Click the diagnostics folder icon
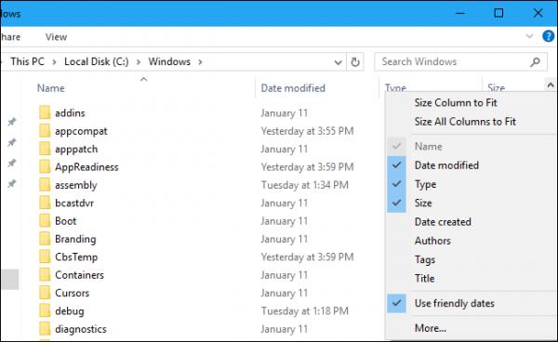 coord(45,328)
